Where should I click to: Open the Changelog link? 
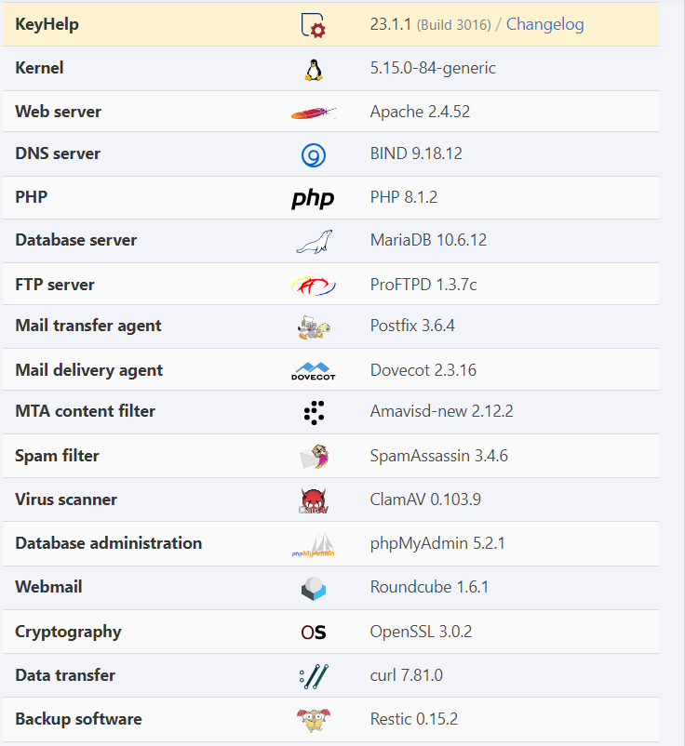(544, 25)
